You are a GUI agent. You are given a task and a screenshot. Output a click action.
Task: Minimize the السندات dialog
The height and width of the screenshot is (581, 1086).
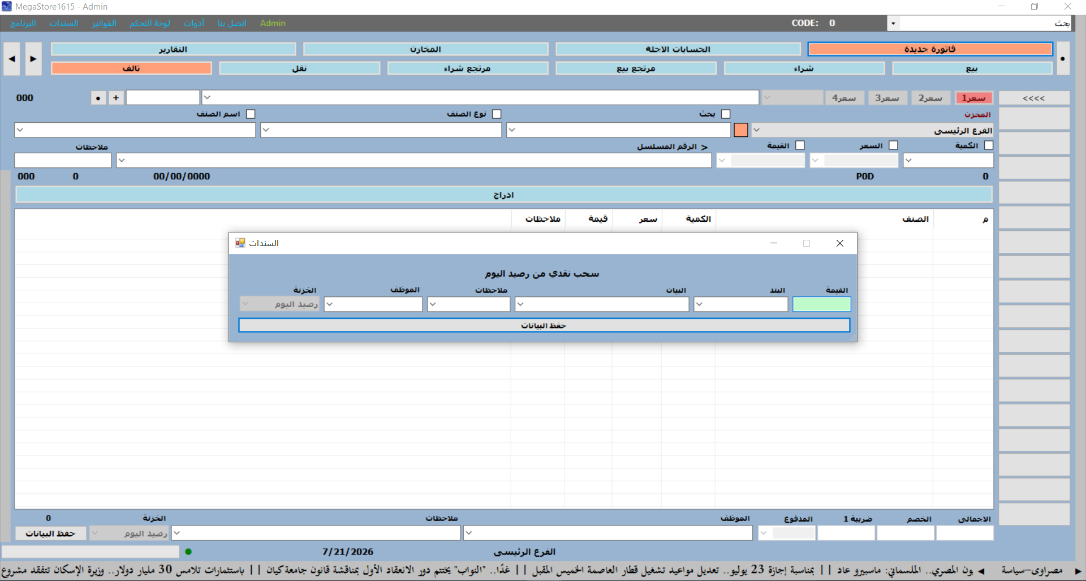pyautogui.click(x=774, y=243)
